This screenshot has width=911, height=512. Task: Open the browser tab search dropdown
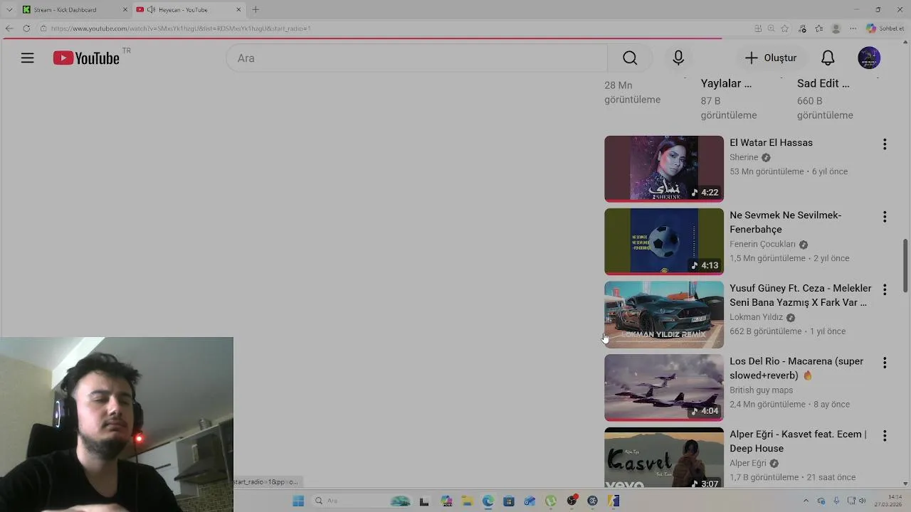tap(9, 9)
